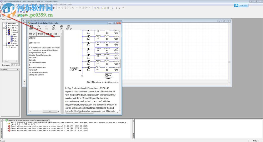Open the Help menu

coord(70,4)
